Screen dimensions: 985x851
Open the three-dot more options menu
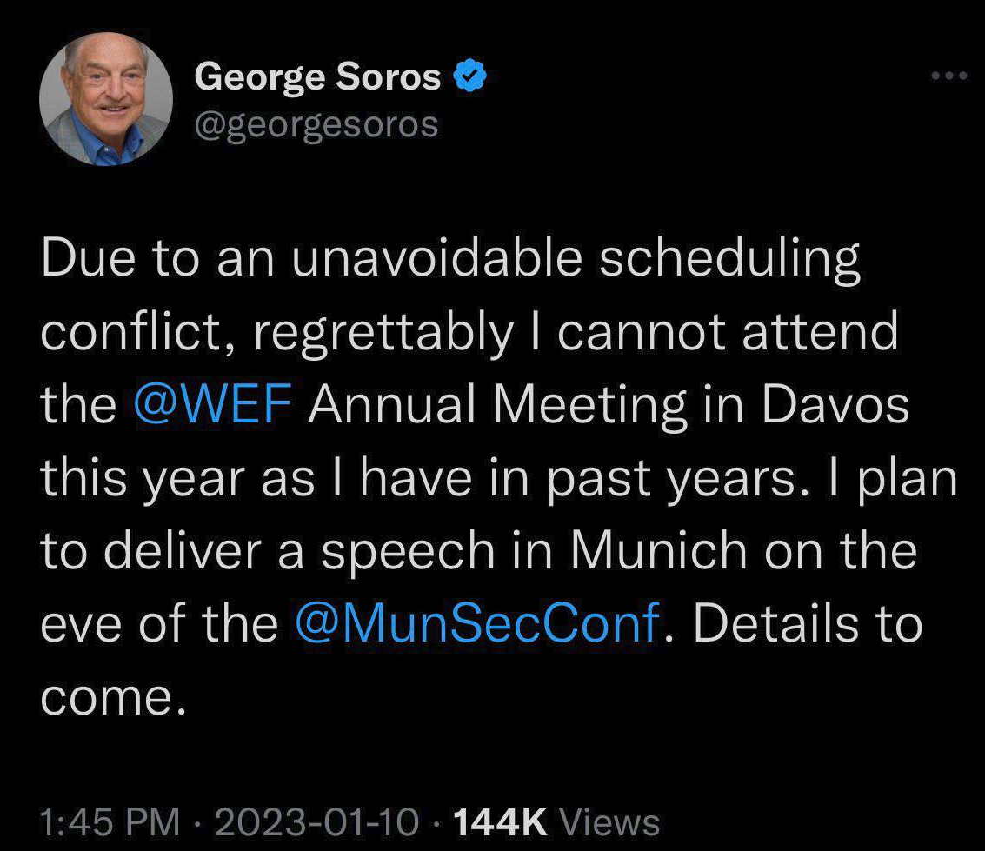click(x=948, y=76)
